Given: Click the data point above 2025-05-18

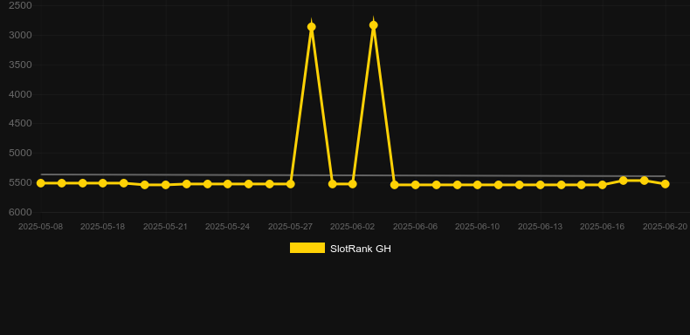Looking at the screenshot, I should point(102,183).
